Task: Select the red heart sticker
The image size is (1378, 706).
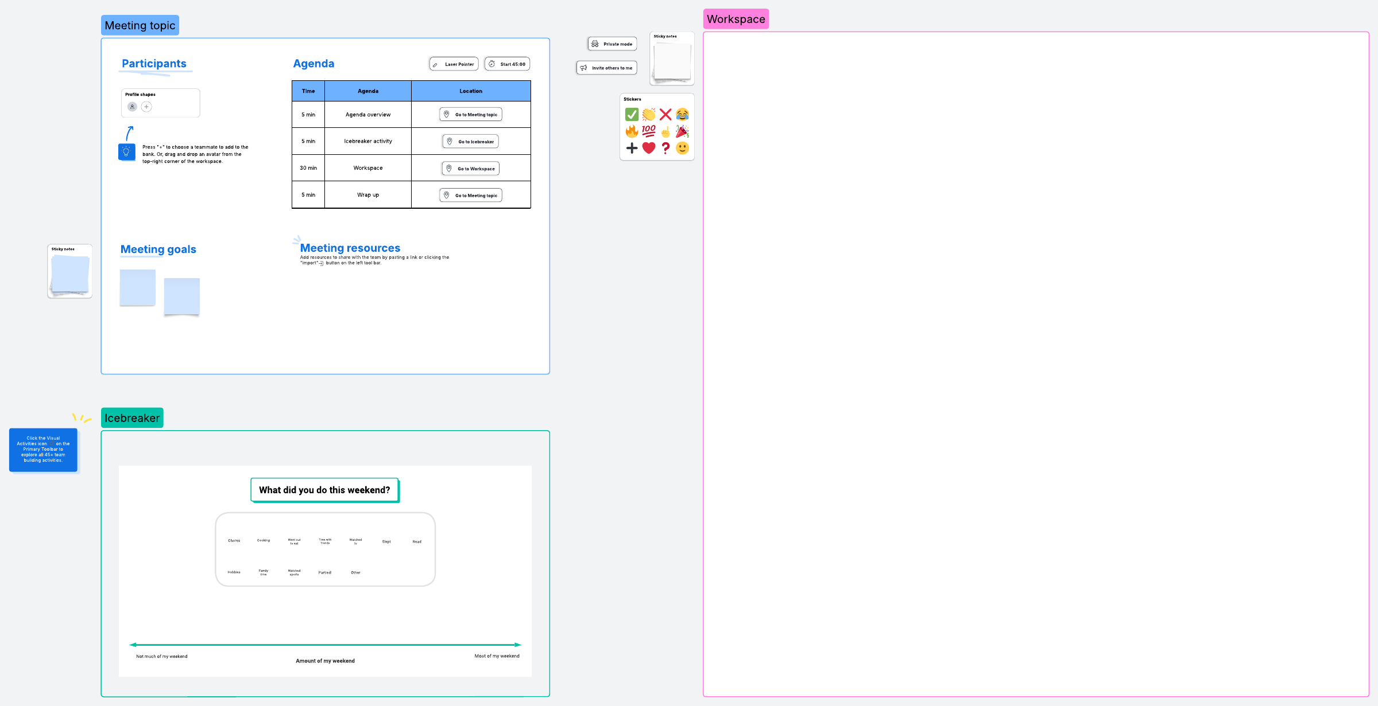Action: 649,148
